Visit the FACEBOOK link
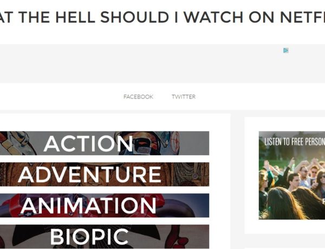Viewport: 325px width, 249px height. (138, 97)
